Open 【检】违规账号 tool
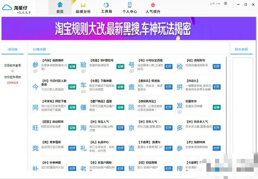 217,67
